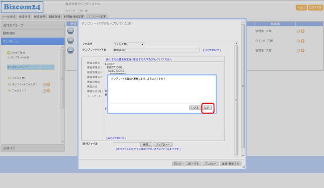The width and height of the screenshot is (324, 188).
Task: Click edit icon next to テンプレートフォルダ1
Action: (x=44, y=84)
